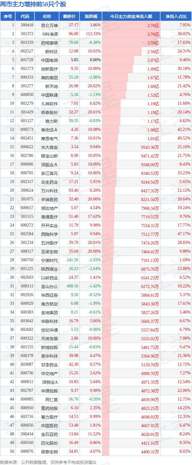Click stock name 天房发展

tap(49, 338)
